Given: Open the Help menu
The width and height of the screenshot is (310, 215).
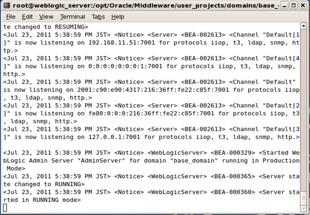Looking at the screenshot, I should click(118, 17).
